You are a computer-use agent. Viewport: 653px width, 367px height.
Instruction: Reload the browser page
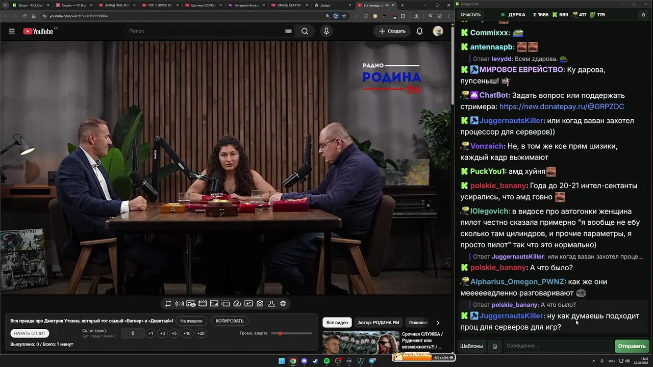[24, 16]
